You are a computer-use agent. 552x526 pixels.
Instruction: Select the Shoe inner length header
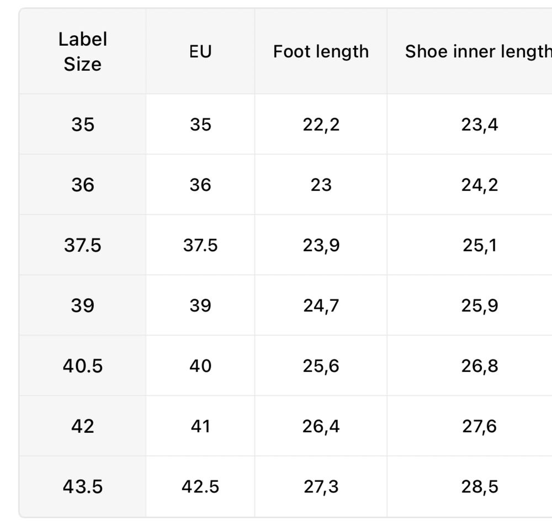(x=478, y=51)
